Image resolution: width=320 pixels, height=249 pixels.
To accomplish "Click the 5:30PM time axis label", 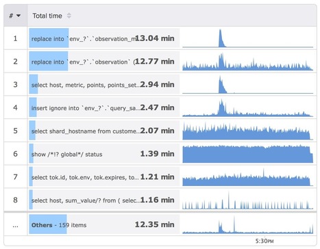I will tap(264, 241).
